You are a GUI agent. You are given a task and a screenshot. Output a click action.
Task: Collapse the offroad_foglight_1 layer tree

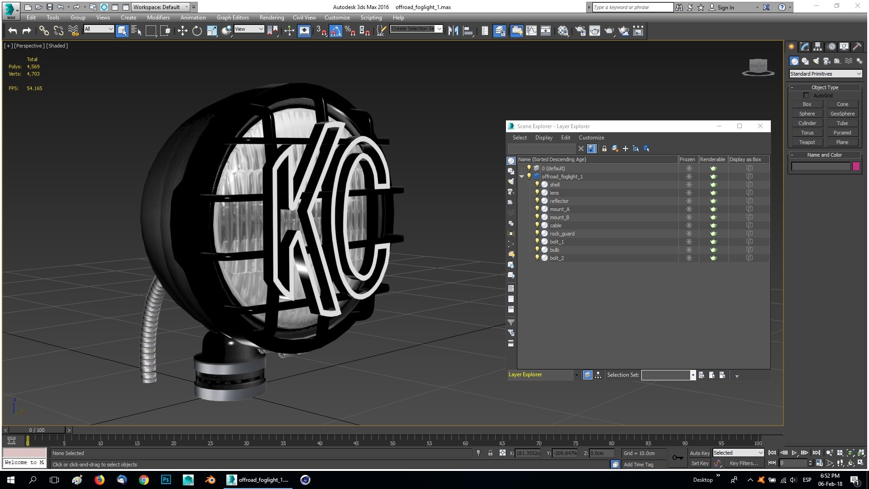[521, 177]
